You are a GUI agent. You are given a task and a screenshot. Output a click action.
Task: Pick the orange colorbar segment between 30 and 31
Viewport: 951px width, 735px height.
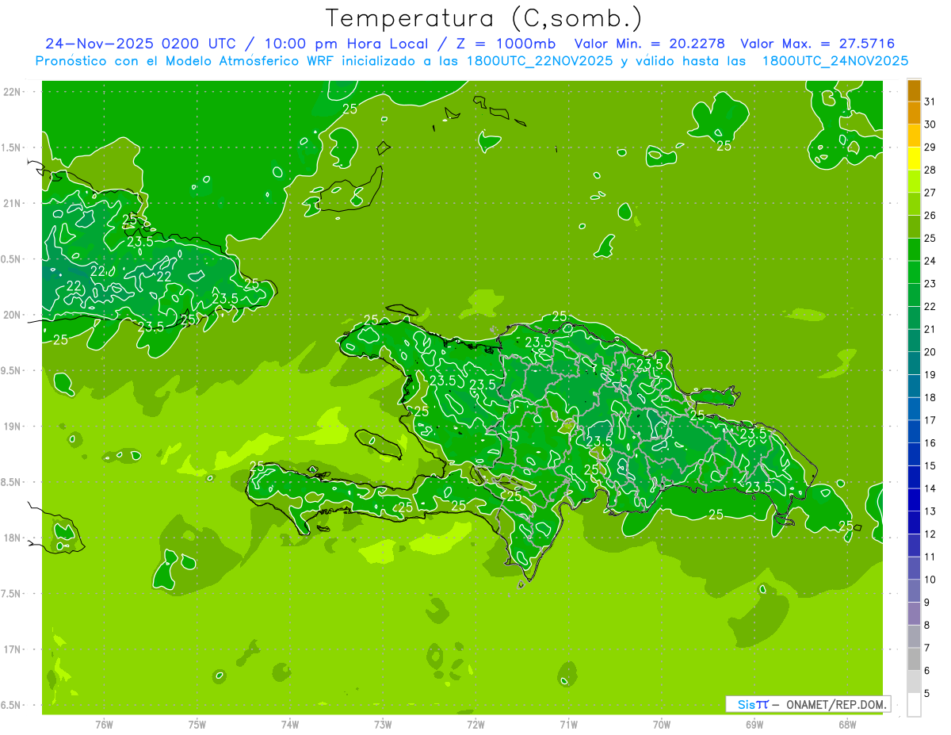[x=914, y=113]
